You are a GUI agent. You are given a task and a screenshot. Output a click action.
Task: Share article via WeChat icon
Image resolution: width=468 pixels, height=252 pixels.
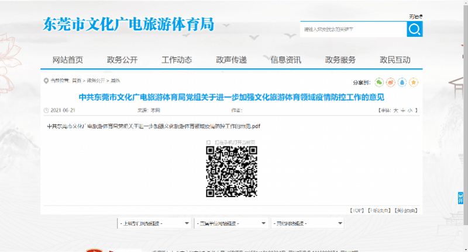(x=379, y=82)
